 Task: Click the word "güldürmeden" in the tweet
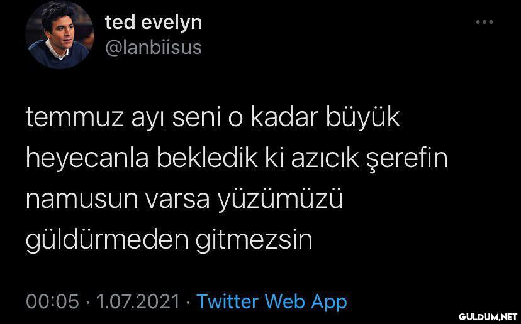pos(107,240)
